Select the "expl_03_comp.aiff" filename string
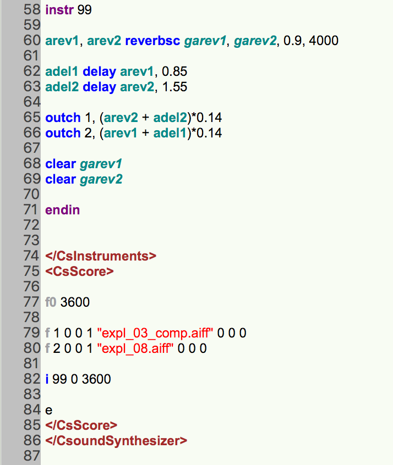 coord(156,333)
